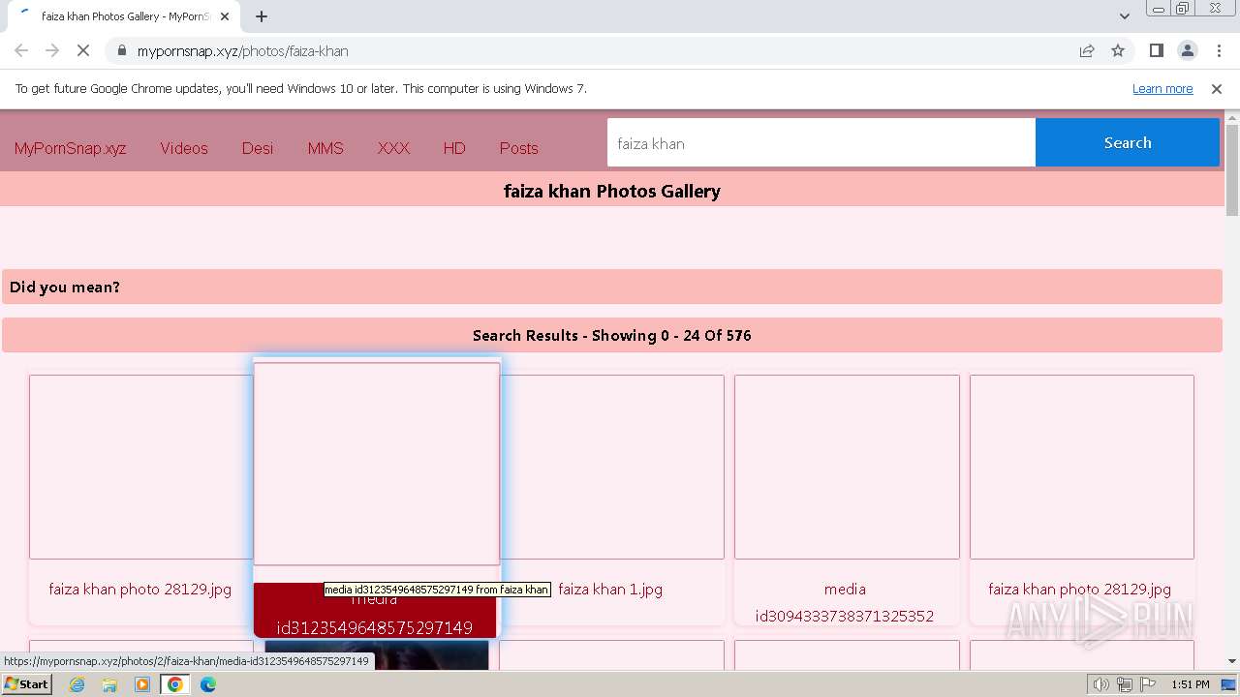Open a new browser tab
Screen dimensions: 1240x697
tap(262, 16)
